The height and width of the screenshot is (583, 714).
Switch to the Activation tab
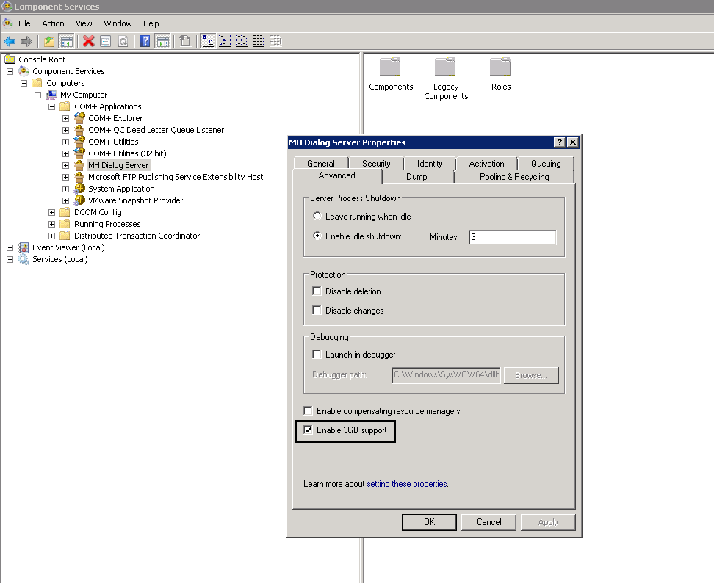point(486,164)
